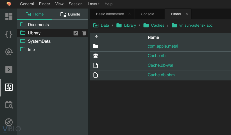Click the com.apple.metal folder icon
The width and height of the screenshot is (231, 135).
(x=96, y=46)
